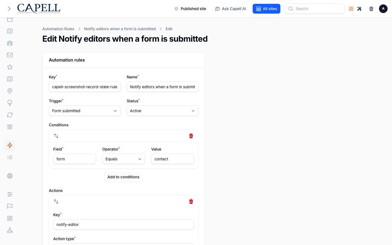Edit the condition Field input
This screenshot has height=245, width=392.
(75, 159)
